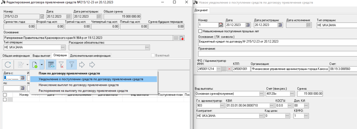Select 'План по договору привлечения средств' menu entry
This screenshot has height=129, width=357.
pos(94,73)
